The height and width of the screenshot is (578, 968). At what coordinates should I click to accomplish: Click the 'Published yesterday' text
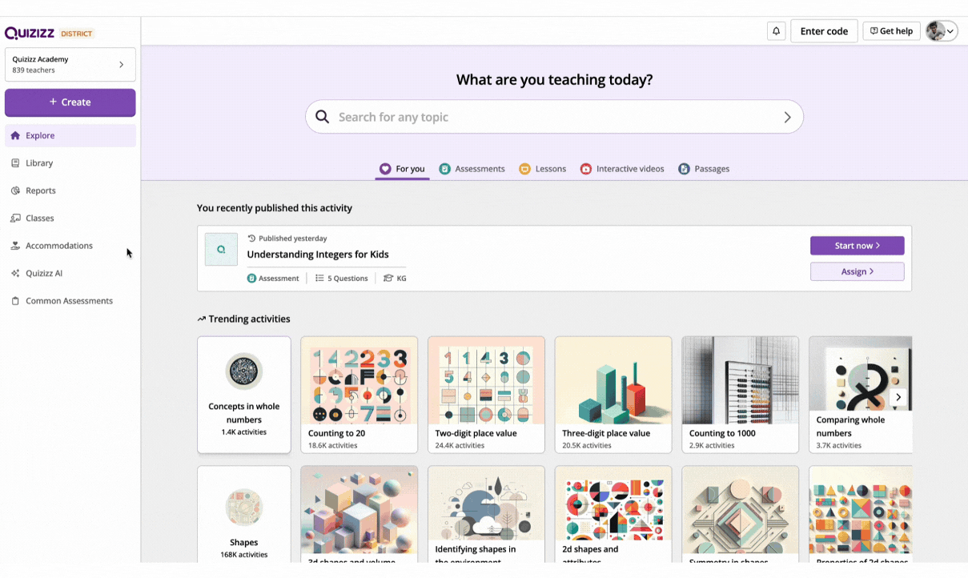293,239
